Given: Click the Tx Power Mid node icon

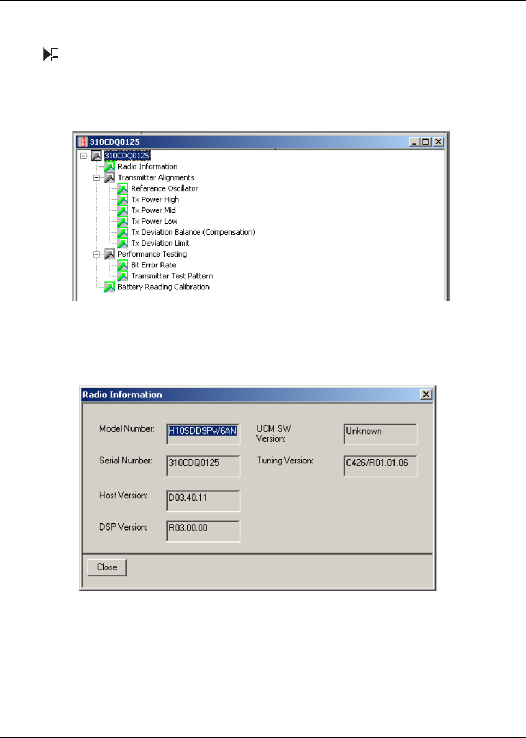Looking at the screenshot, I should point(122,210).
